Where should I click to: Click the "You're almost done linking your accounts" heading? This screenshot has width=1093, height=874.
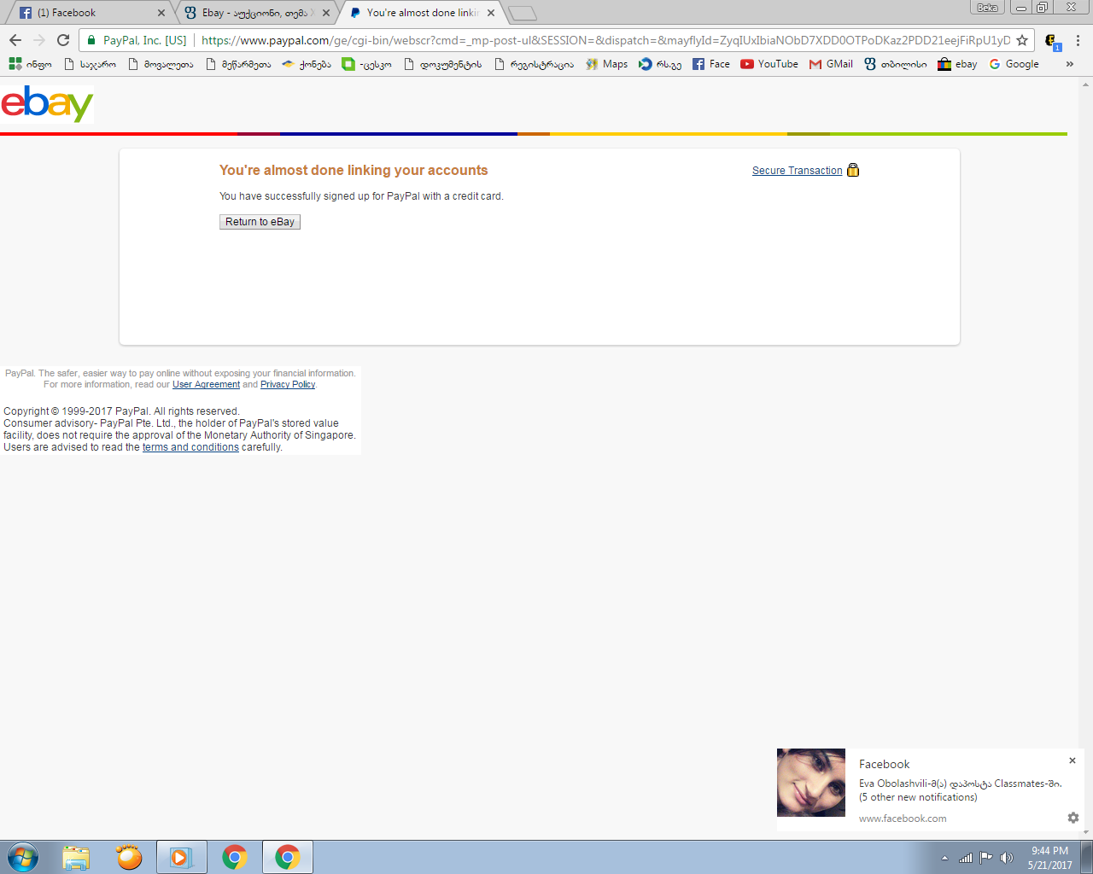click(354, 171)
